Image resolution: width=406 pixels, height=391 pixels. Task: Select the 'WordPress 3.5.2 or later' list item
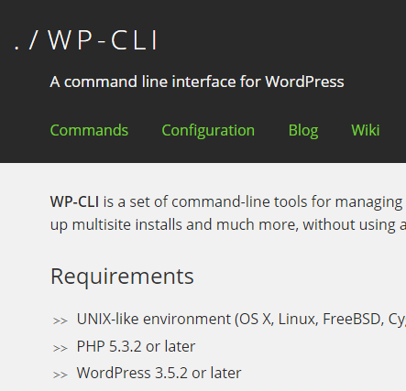point(159,373)
